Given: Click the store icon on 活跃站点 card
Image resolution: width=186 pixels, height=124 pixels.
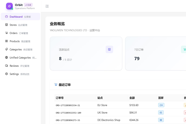Looking at the screenshot, I should click(x=109, y=50).
